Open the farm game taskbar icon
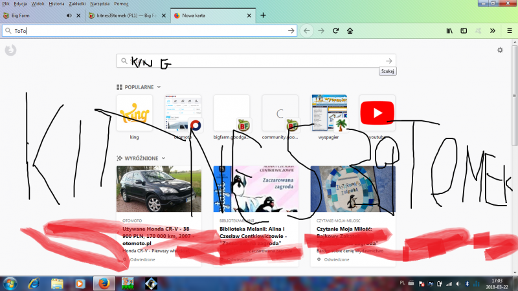518x291 pixels. tap(128, 283)
